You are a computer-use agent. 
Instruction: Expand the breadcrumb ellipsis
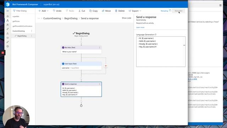click(x=39, y=18)
